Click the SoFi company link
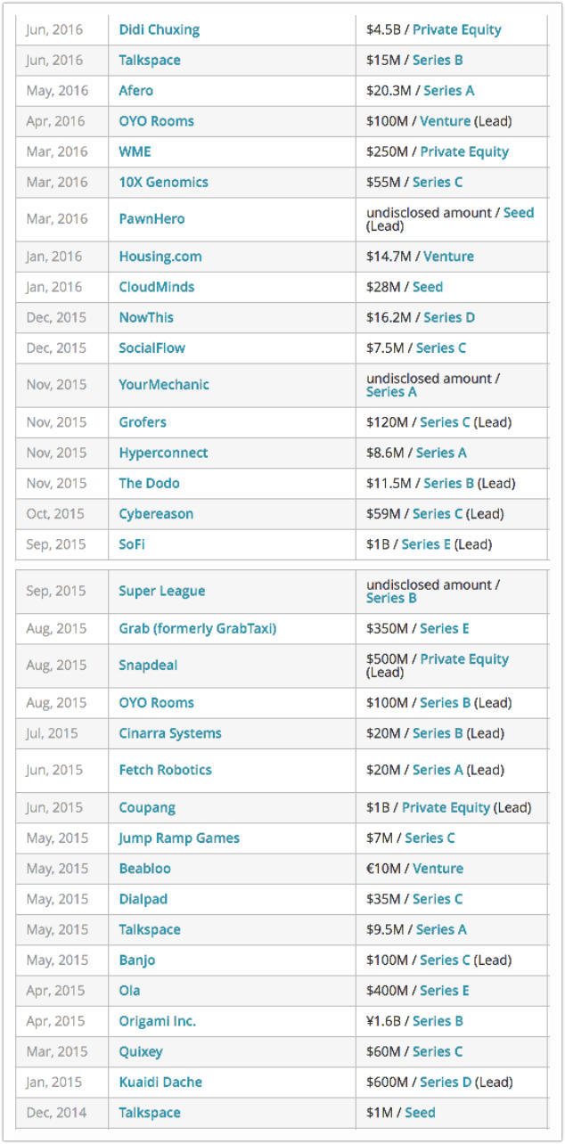The image size is (565, 1144). point(132,543)
